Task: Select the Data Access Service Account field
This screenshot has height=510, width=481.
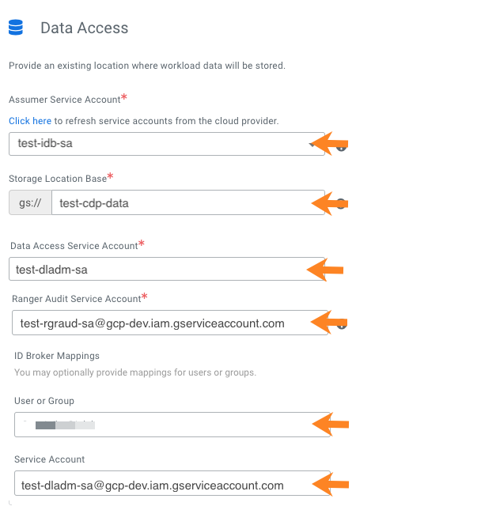Action: pyautogui.click(x=158, y=270)
